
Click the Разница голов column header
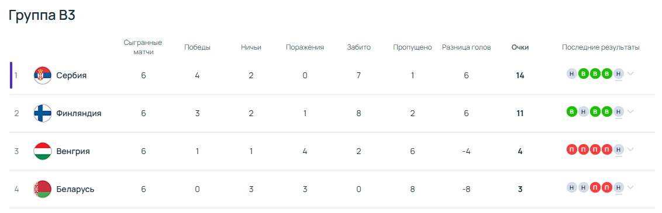467,47
